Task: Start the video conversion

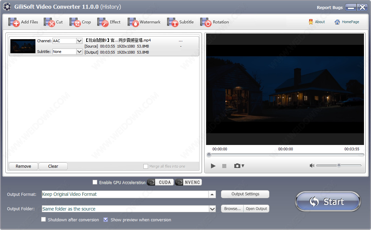Action: (x=328, y=201)
